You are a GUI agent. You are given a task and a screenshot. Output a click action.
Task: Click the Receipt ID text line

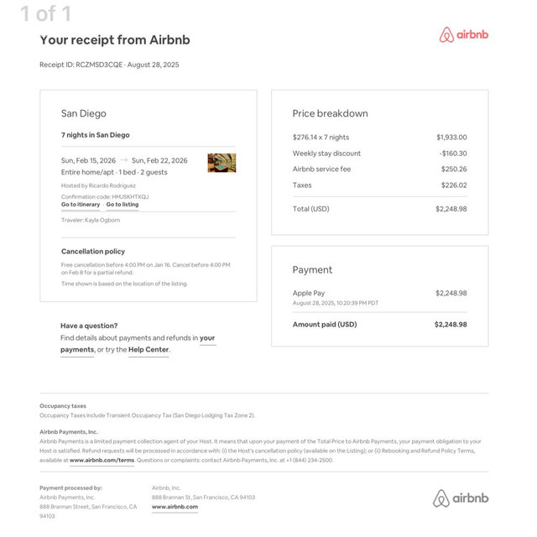(109, 65)
